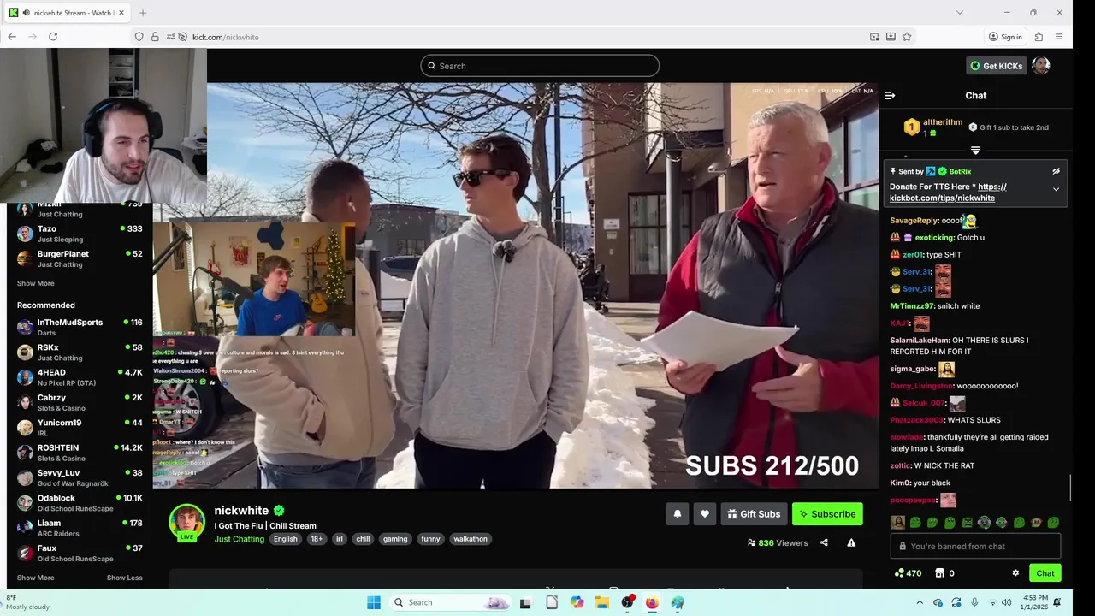1095x616 pixels.
Task: Click the Subscribe button
Action: click(827, 514)
